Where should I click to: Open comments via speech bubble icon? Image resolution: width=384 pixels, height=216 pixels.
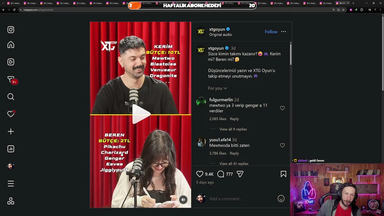click(x=221, y=174)
